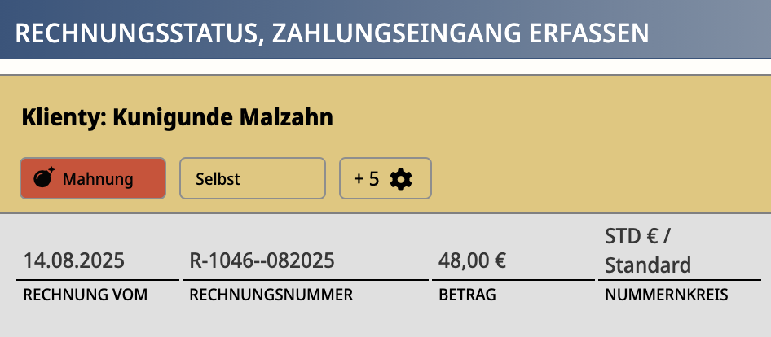Show the '+ 5' additional options
The width and height of the screenshot is (771, 337).
(x=367, y=179)
